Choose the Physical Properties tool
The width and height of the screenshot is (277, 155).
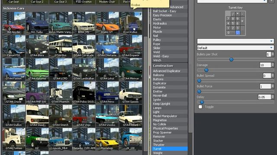[x=170, y=128]
